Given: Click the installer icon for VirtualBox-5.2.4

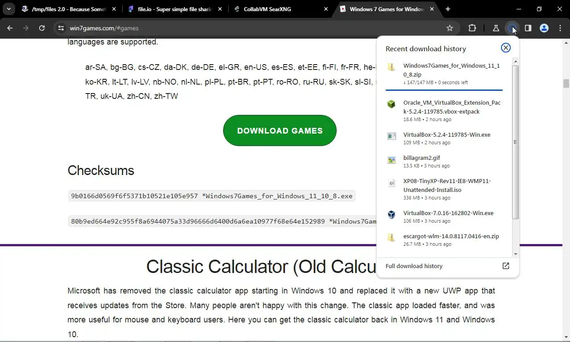Looking at the screenshot, I should click(391, 136).
